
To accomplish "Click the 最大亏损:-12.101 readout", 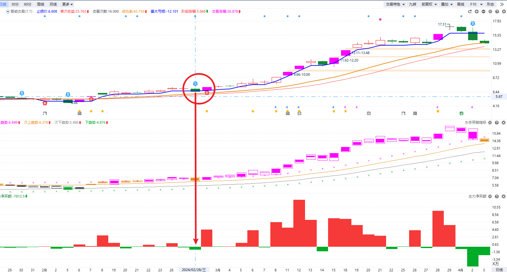I will tap(164, 11).
